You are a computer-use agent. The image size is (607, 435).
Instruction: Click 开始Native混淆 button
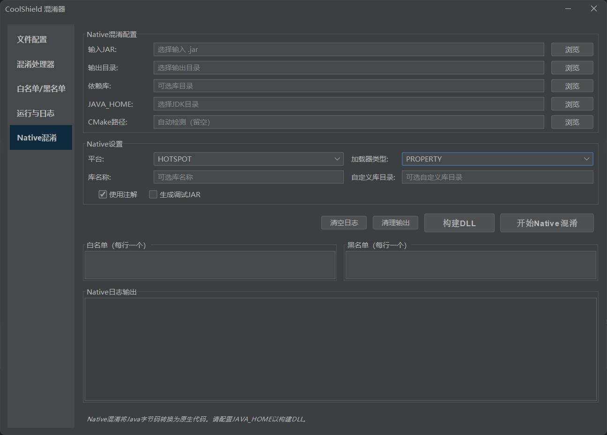point(547,223)
